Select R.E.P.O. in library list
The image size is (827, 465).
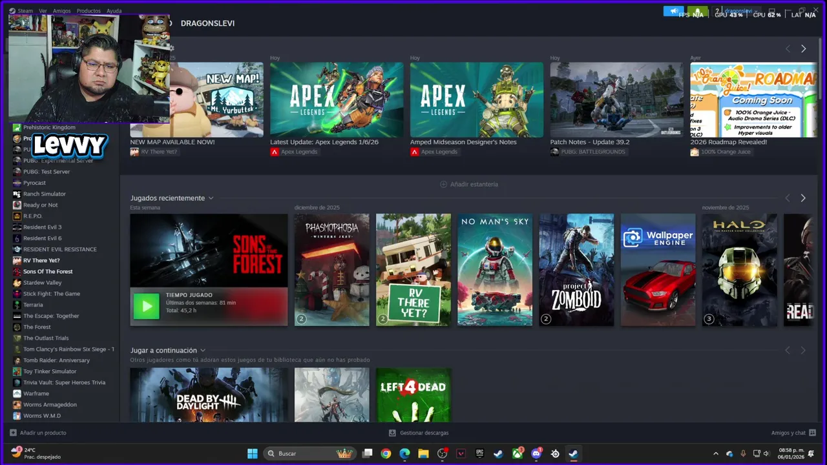(x=33, y=216)
